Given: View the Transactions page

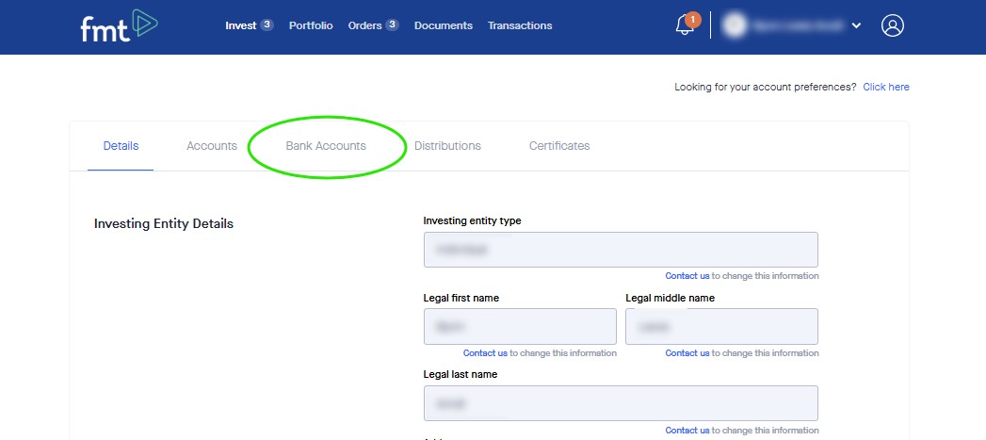Looking at the screenshot, I should tap(520, 25).
